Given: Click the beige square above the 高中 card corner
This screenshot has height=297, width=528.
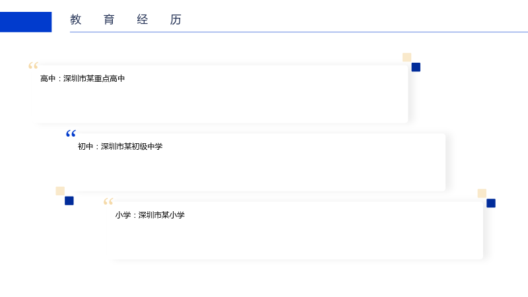Looking at the screenshot, I should (x=407, y=57).
